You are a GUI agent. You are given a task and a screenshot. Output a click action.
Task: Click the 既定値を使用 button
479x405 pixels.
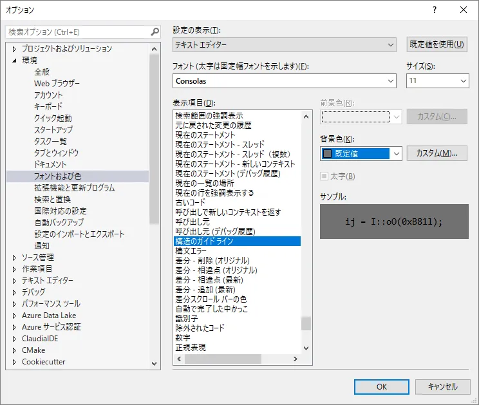pos(437,44)
